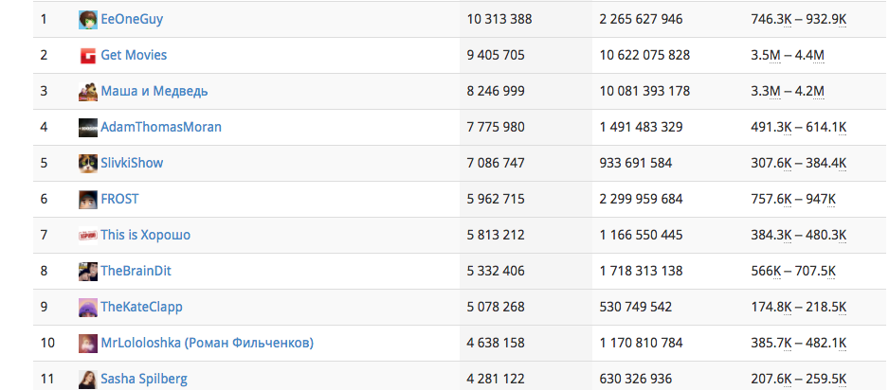Open the SlivkiShow link
Viewport: 889px width, 390px height.
coord(132,163)
